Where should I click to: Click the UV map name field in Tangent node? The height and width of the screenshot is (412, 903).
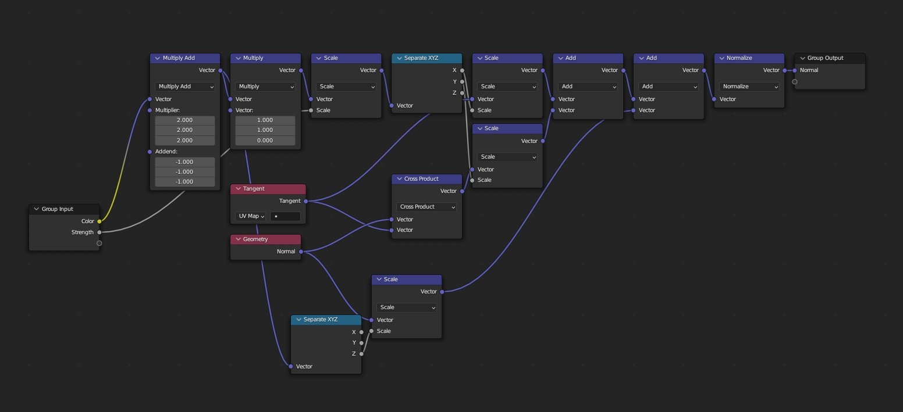click(285, 216)
